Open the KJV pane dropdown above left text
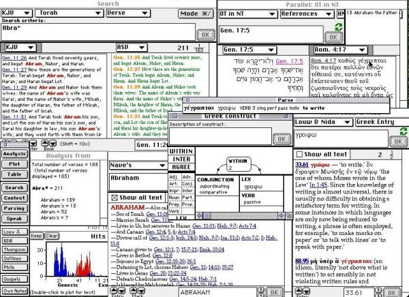Screen dimensions: 409x297 coord(20,48)
